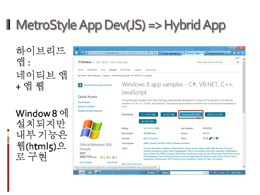
Task: Click the download tools and SDK icon
Action: (x=80, y=85)
